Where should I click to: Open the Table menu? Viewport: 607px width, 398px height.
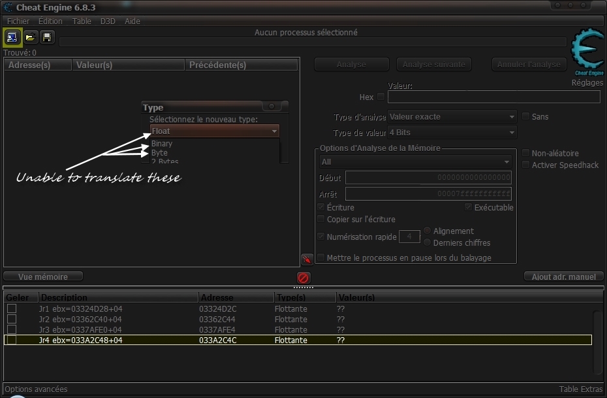(81, 21)
